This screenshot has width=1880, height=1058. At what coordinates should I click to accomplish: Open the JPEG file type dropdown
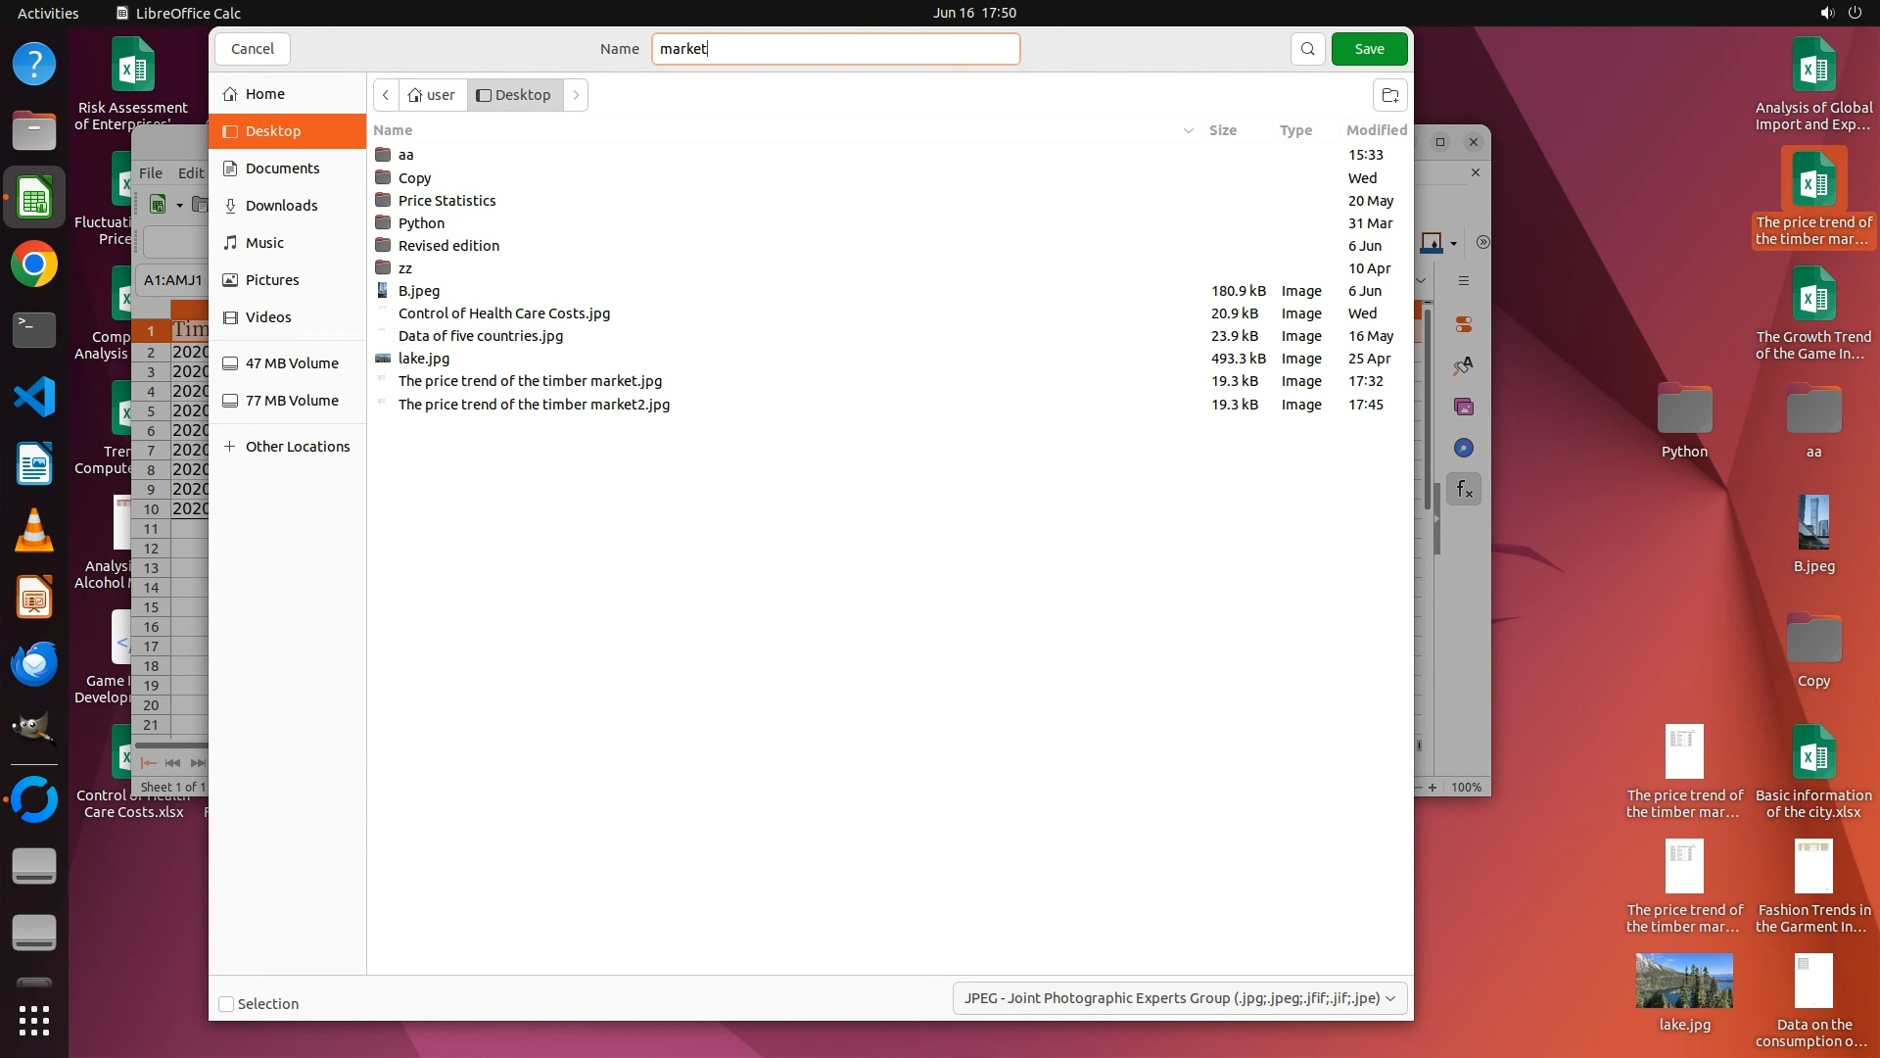pyautogui.click(x=1180, y=998)
